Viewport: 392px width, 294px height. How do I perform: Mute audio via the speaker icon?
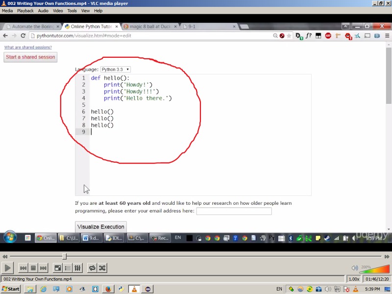click(x=354, y=268)
